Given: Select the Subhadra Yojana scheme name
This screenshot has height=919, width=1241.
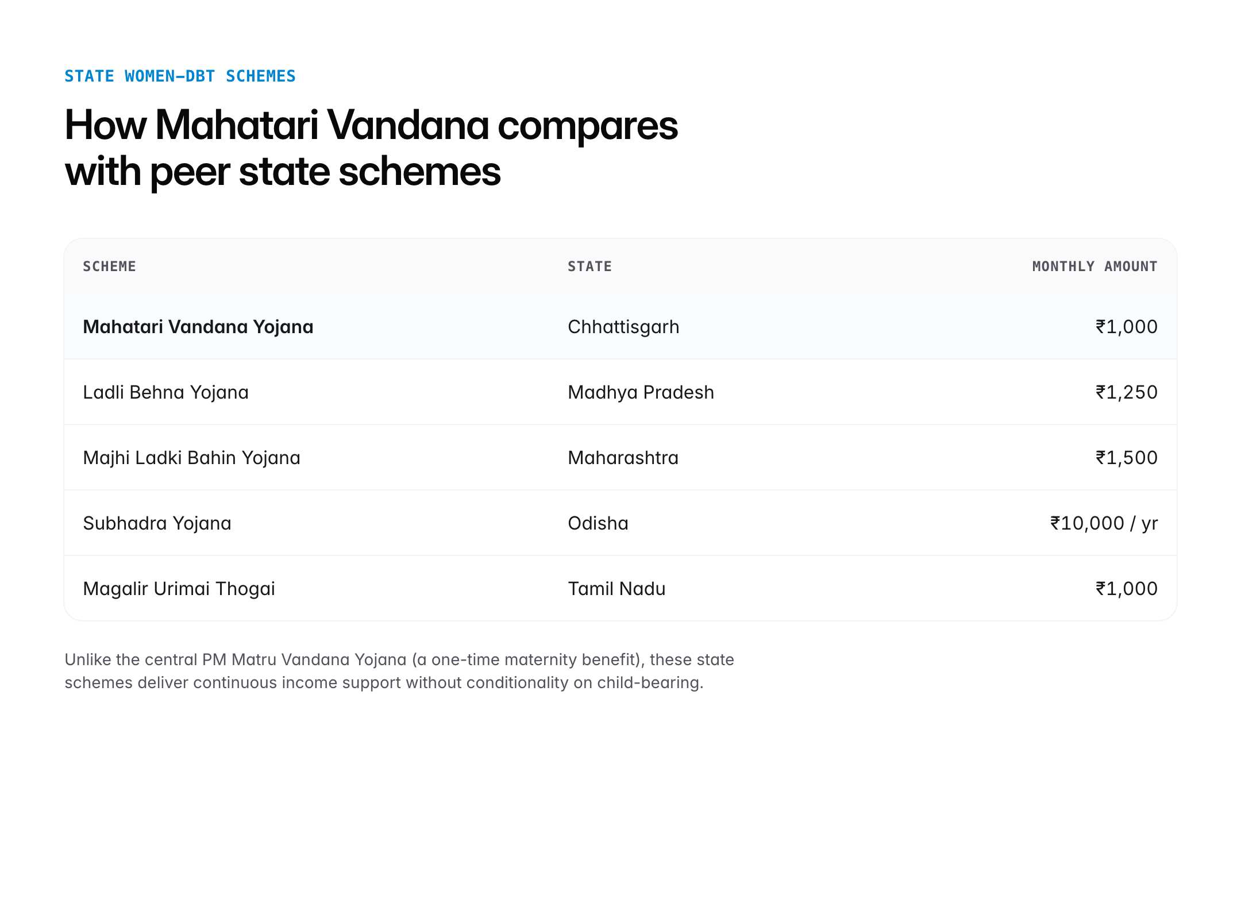Looking at the screenshot, I should 157,523.
